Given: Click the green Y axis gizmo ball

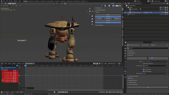Looking at the screenshot, I should pyautogui.click(x=90, y=11).
